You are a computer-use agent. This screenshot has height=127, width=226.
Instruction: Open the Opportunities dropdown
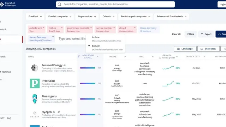(87, 17)
